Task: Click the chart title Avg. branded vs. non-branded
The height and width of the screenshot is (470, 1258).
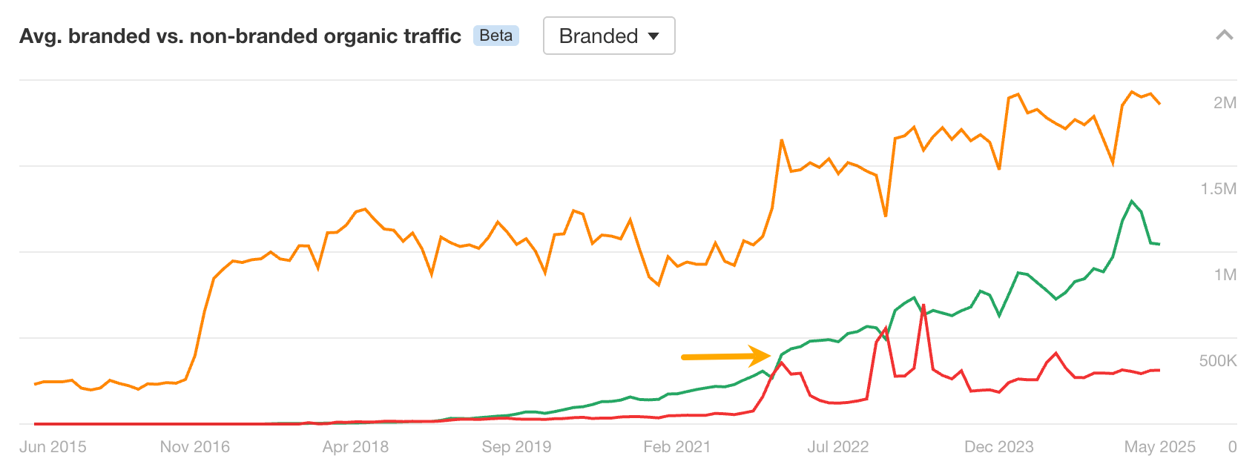Action: 239,35
